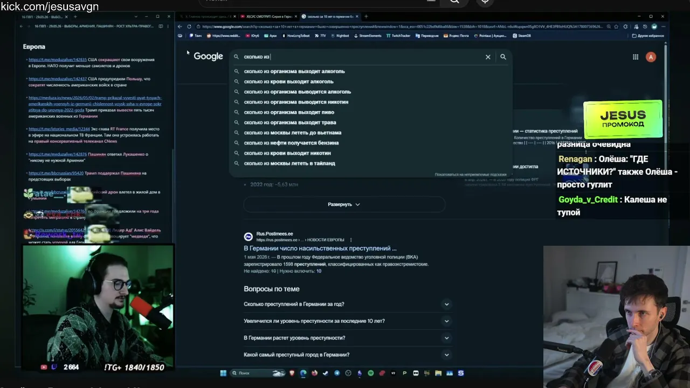690x388 pixels.
Task: Select the 16 ПВП tab in left window
Action: tap(43, 17)
